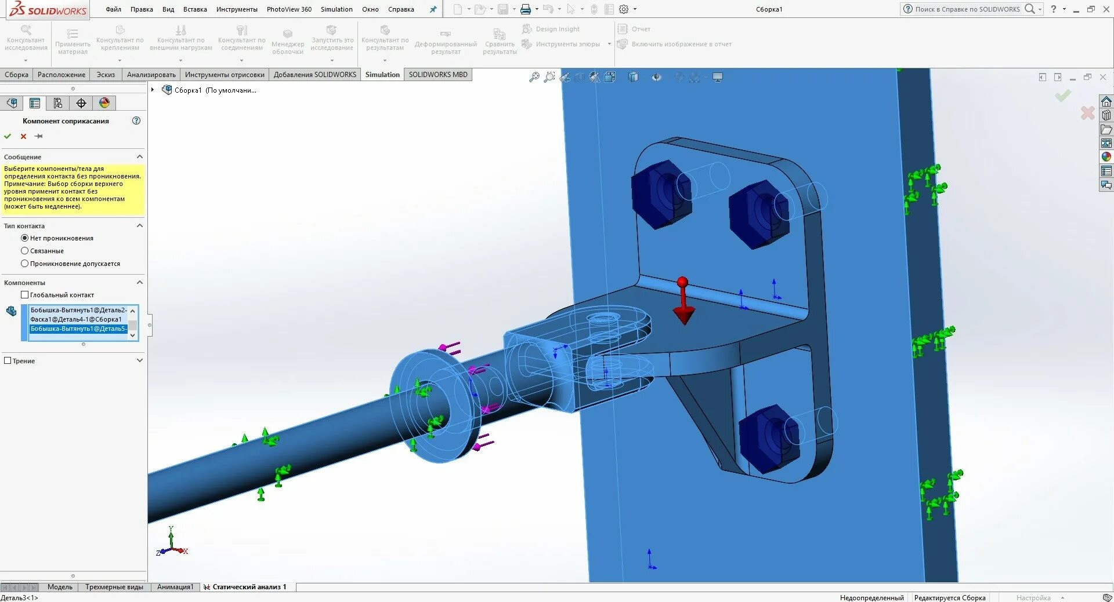
Task: Collapse the Компоненты section
Action: click(140, 283)
